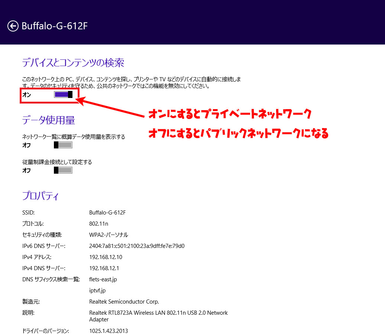Select protocol value 802.11n
This screenshot has width=385, height=334.
click(99, 224)
